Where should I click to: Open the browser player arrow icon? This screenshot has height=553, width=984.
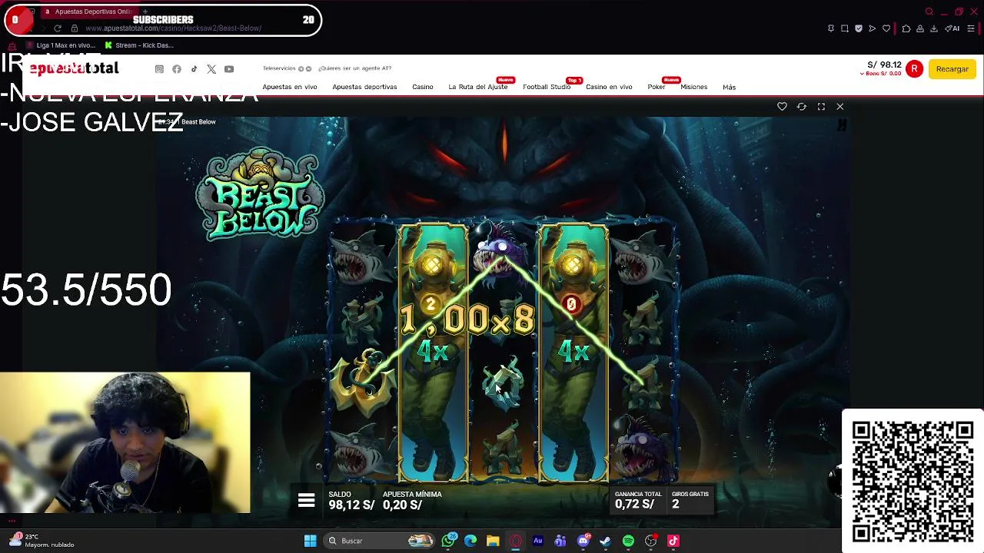(x=872, y=28)
